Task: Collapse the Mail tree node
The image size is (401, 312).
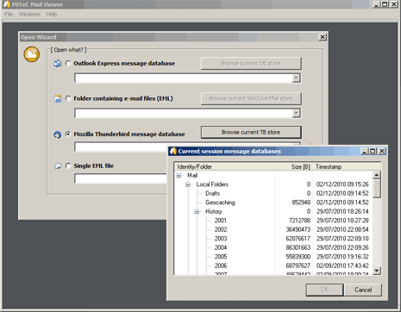Action: (179, 176)
